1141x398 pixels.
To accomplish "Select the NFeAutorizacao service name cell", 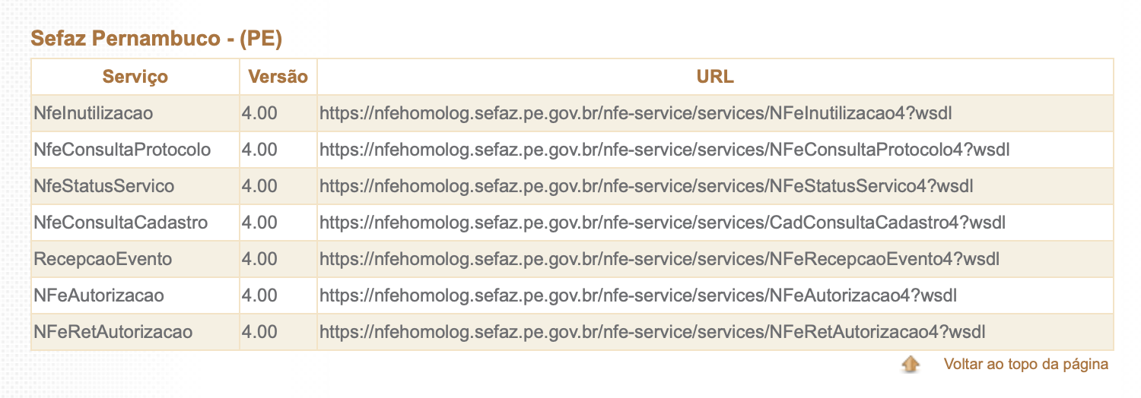I will 99,295.
